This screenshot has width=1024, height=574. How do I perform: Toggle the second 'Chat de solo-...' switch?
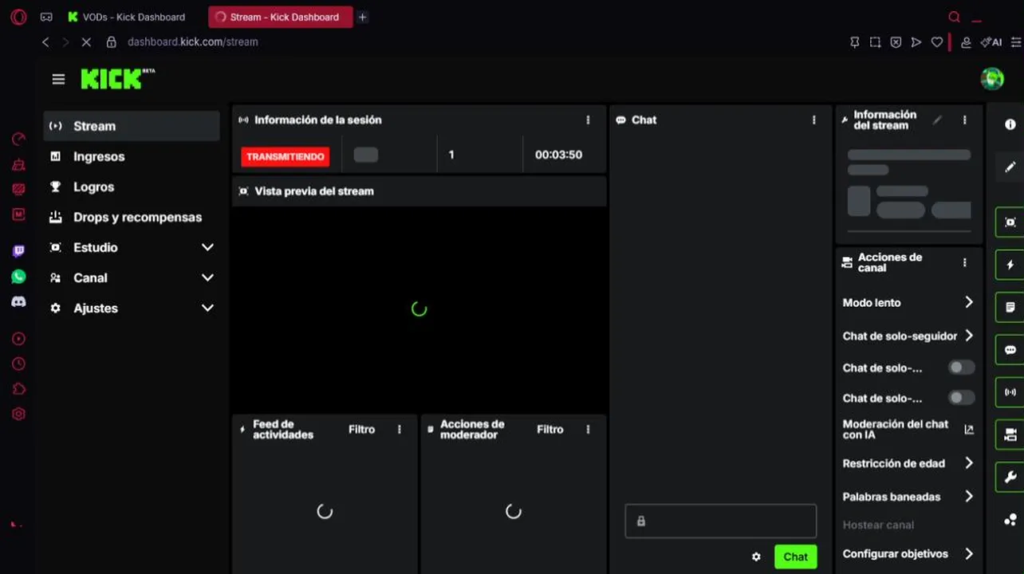pos(961,398)
